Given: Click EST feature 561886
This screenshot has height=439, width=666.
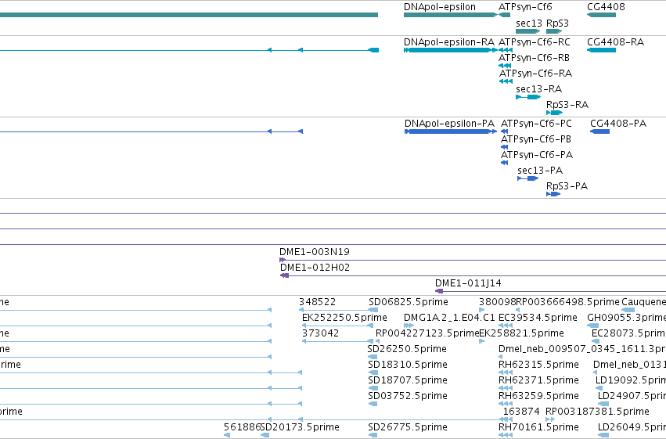Looking at the screenshot, I should tap(227, 436).
